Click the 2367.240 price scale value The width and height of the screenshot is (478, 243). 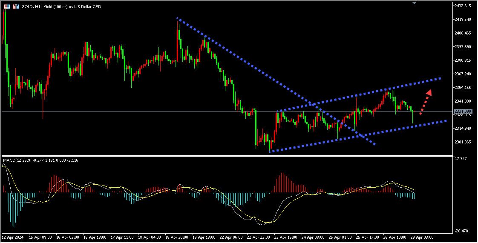click(463, 74)
